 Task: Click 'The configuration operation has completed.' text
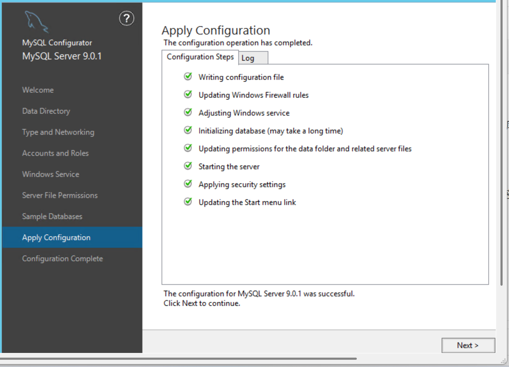[x=238, y=43]
